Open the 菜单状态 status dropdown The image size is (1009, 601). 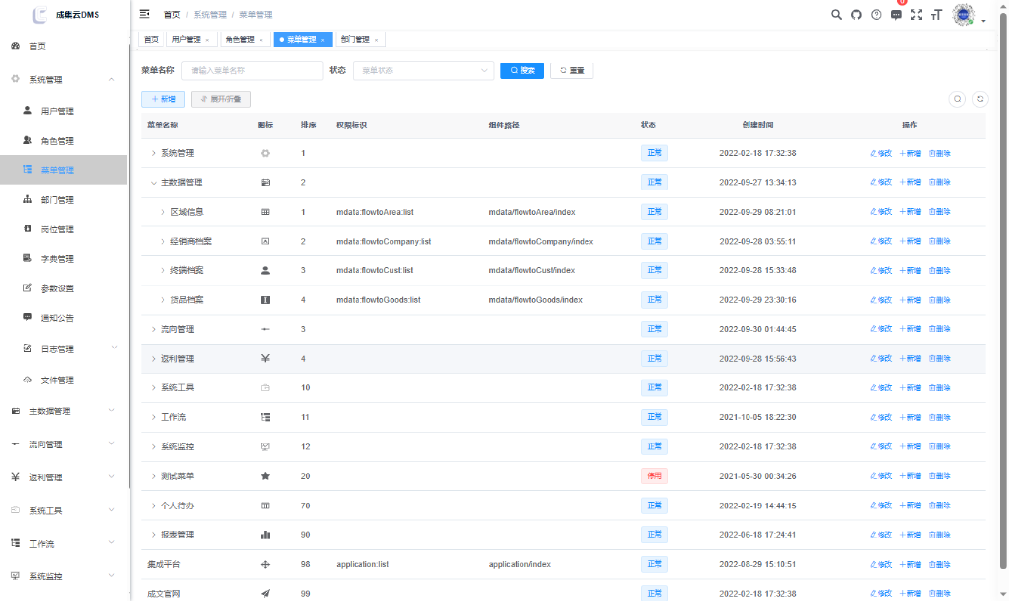coord(423,70)
